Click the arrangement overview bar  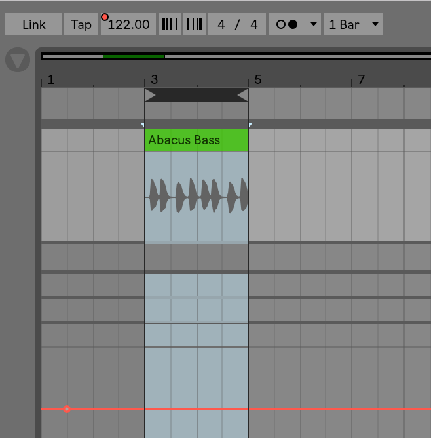235,56
